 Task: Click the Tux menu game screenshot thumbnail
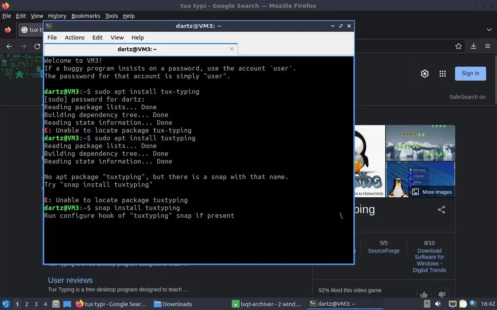[x=420, y=179]
